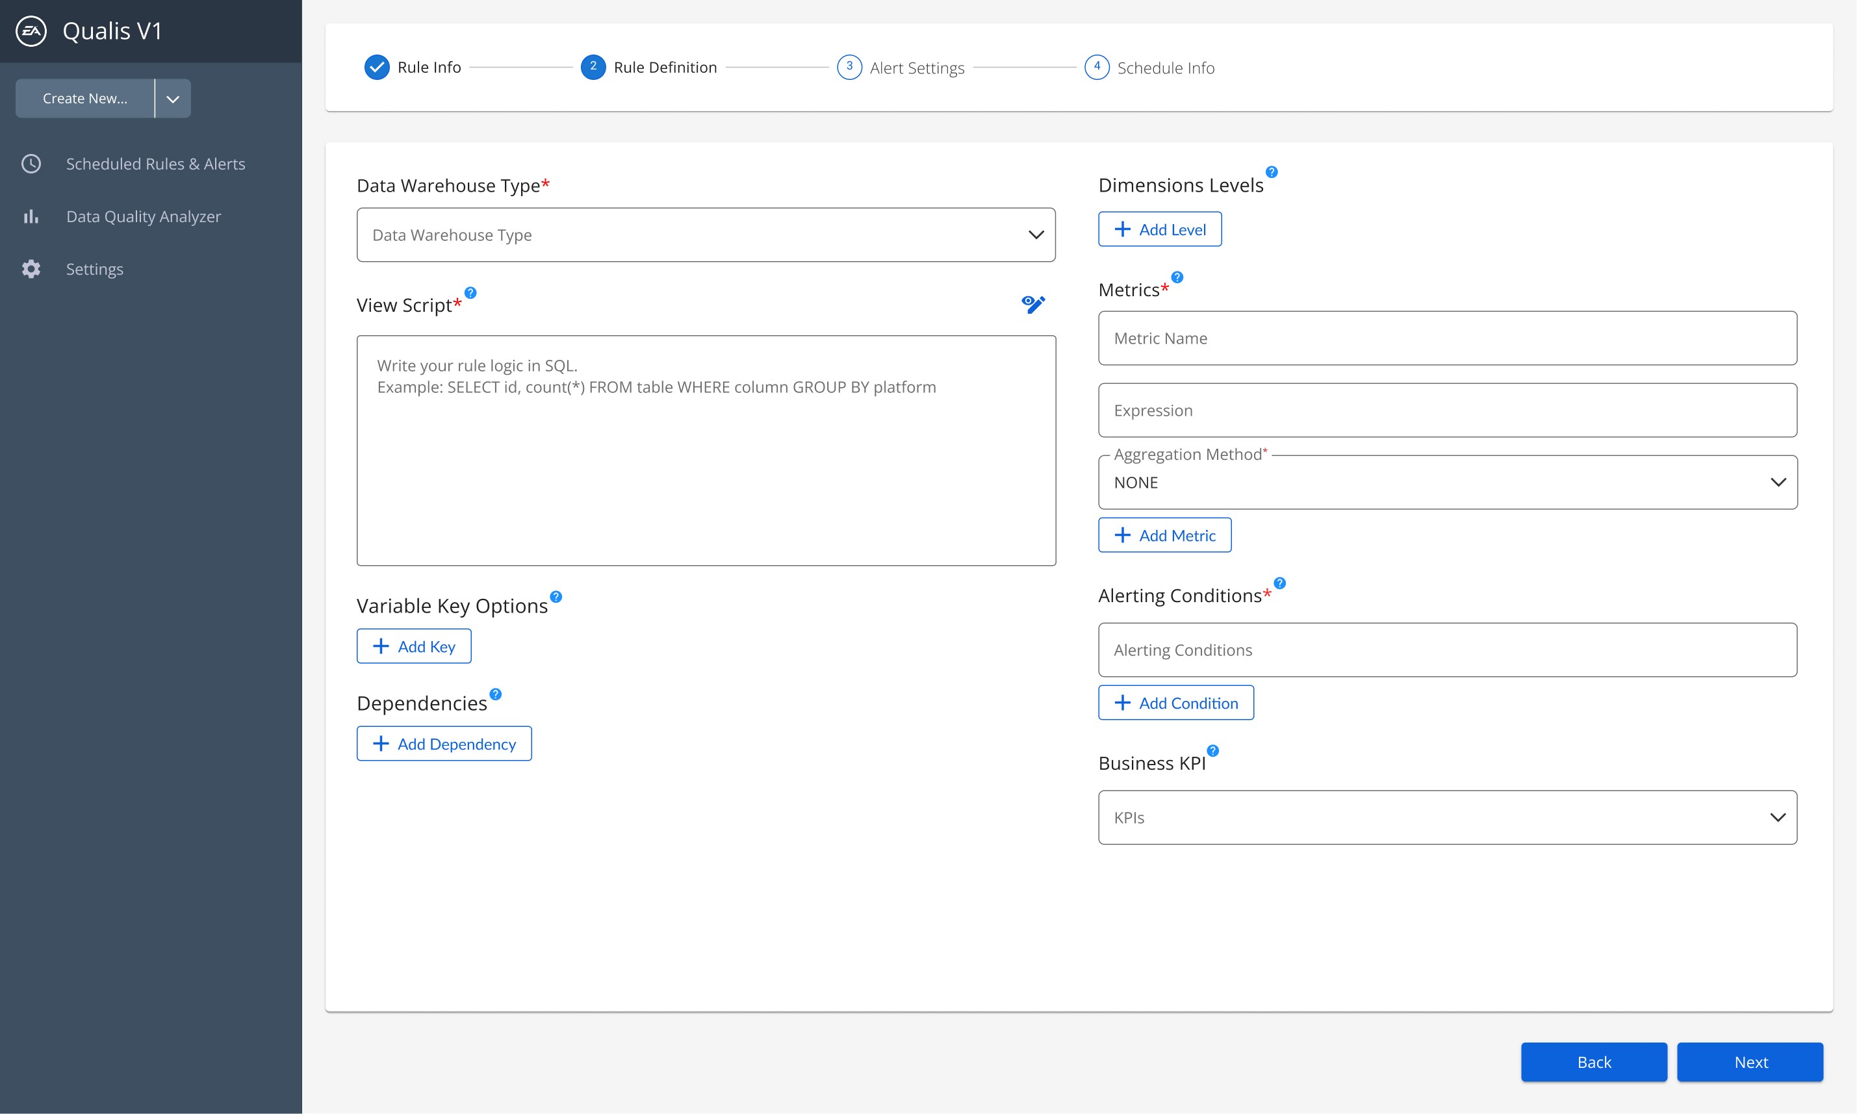The width and height of the screenshot is (1857, 1114).
Task: Click the Business KPI help icon
Action: (x=1212, y=750)
